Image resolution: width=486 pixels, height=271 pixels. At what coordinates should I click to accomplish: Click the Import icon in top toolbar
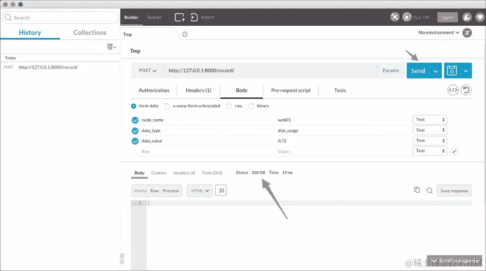[194, 18]
